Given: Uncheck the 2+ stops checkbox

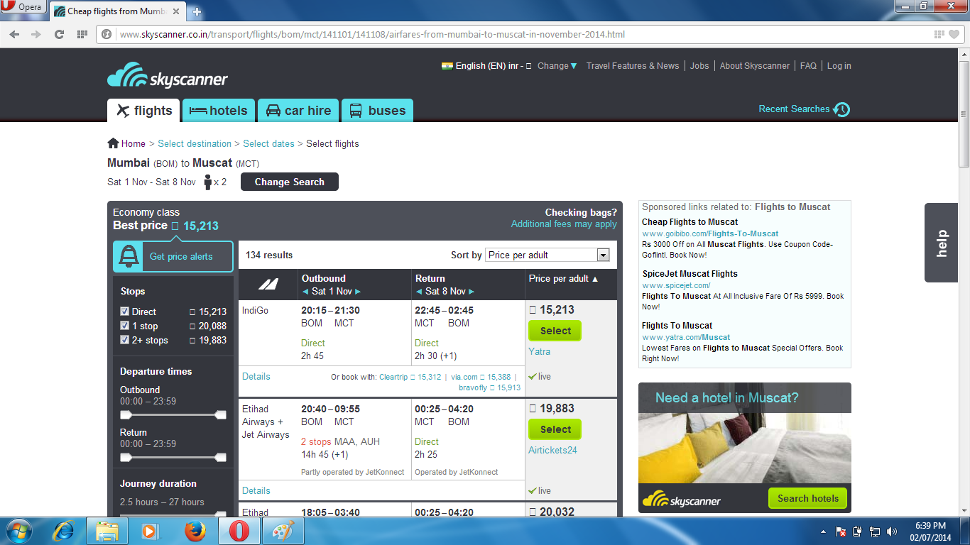Looking at the screenshot, I should tap(125, 340).
